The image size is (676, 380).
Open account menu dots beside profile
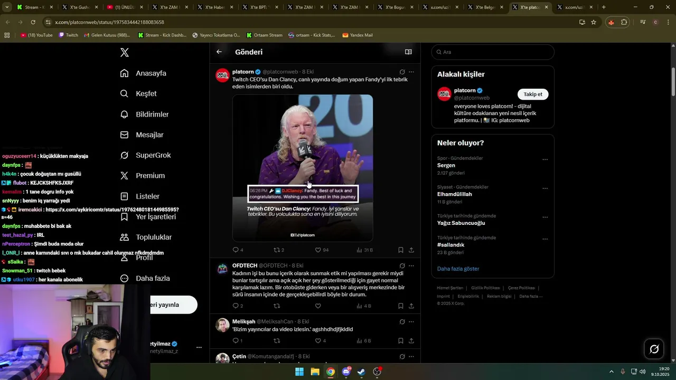tap(199, 347)
